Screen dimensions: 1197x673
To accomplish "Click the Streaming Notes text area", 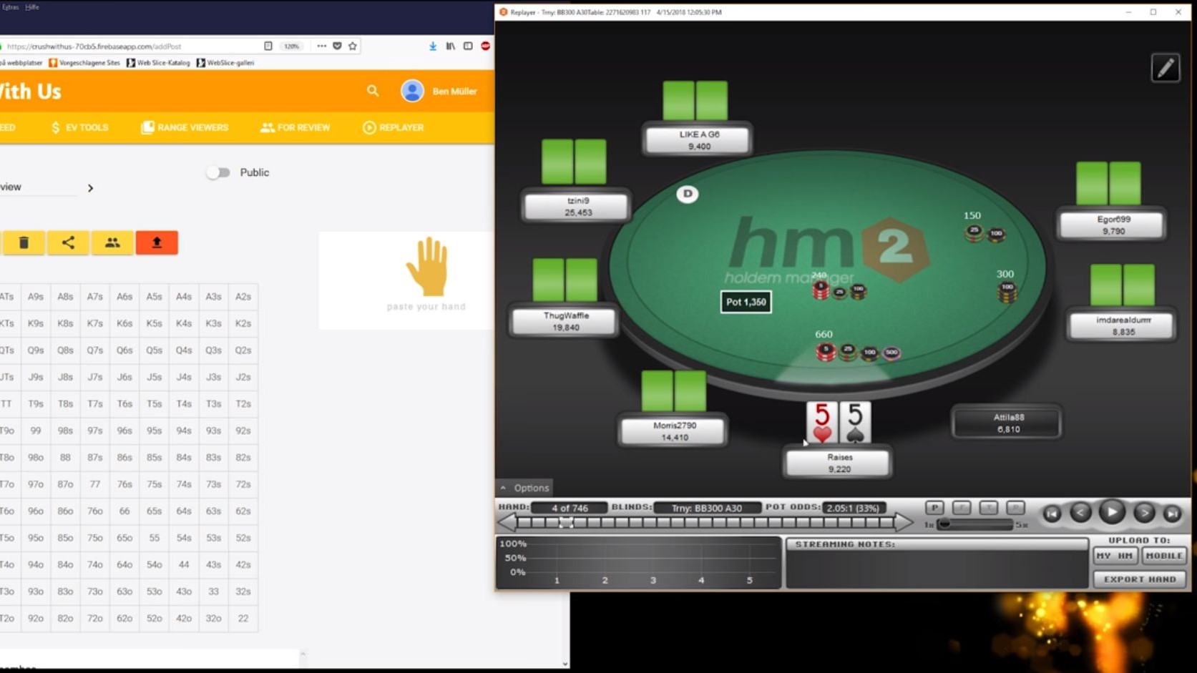I will coord(937,569).
